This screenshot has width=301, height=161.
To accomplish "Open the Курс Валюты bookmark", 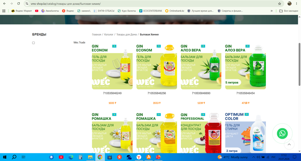I will coord(127,11).
